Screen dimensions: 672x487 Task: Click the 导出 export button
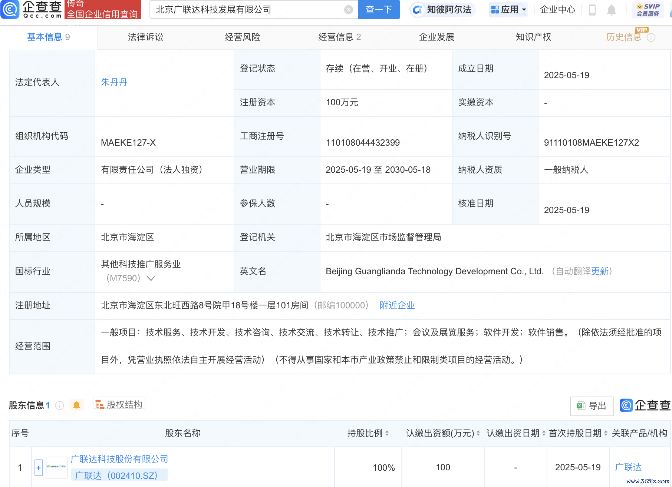[x=592, y=406]
